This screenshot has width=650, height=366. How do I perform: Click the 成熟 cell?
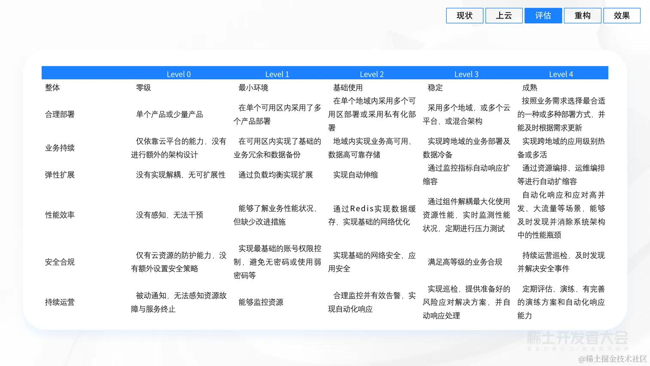530,87
